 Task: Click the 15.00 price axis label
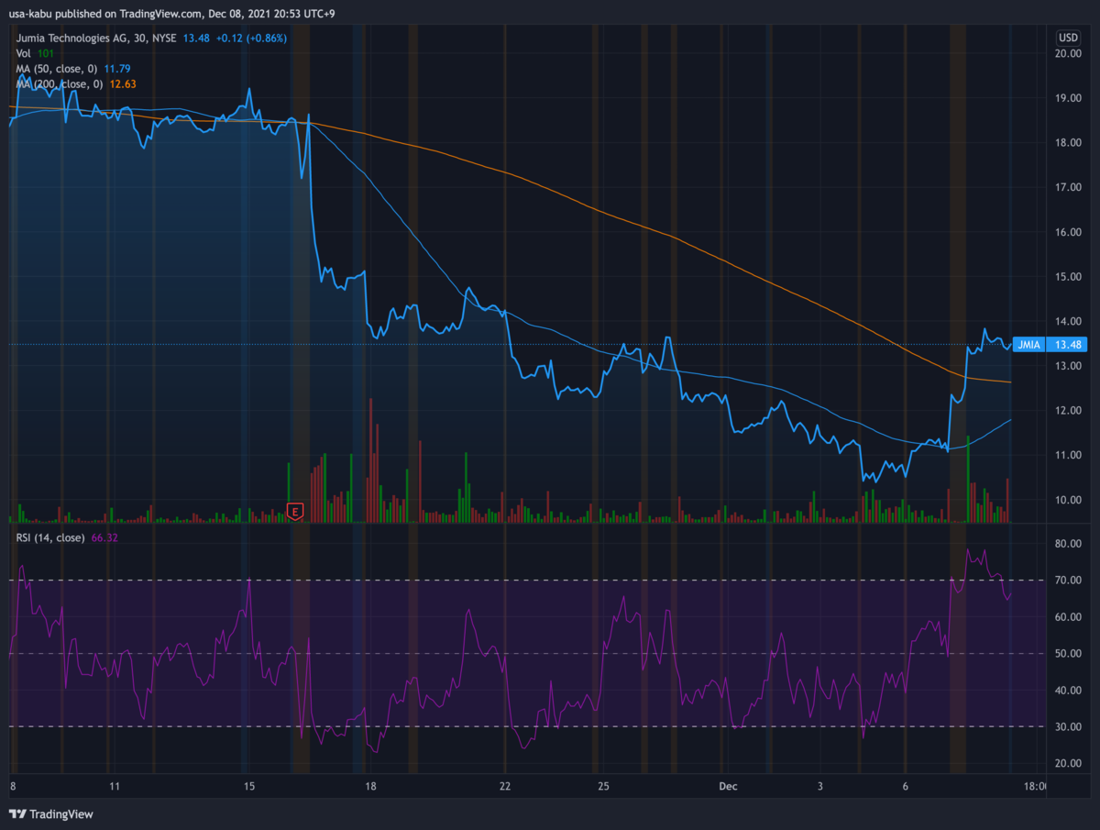1067,277
